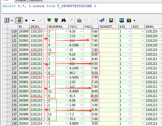Open KZ2 ellipsis editor button in row 130

pyautogui.click(x=143, y=82)
